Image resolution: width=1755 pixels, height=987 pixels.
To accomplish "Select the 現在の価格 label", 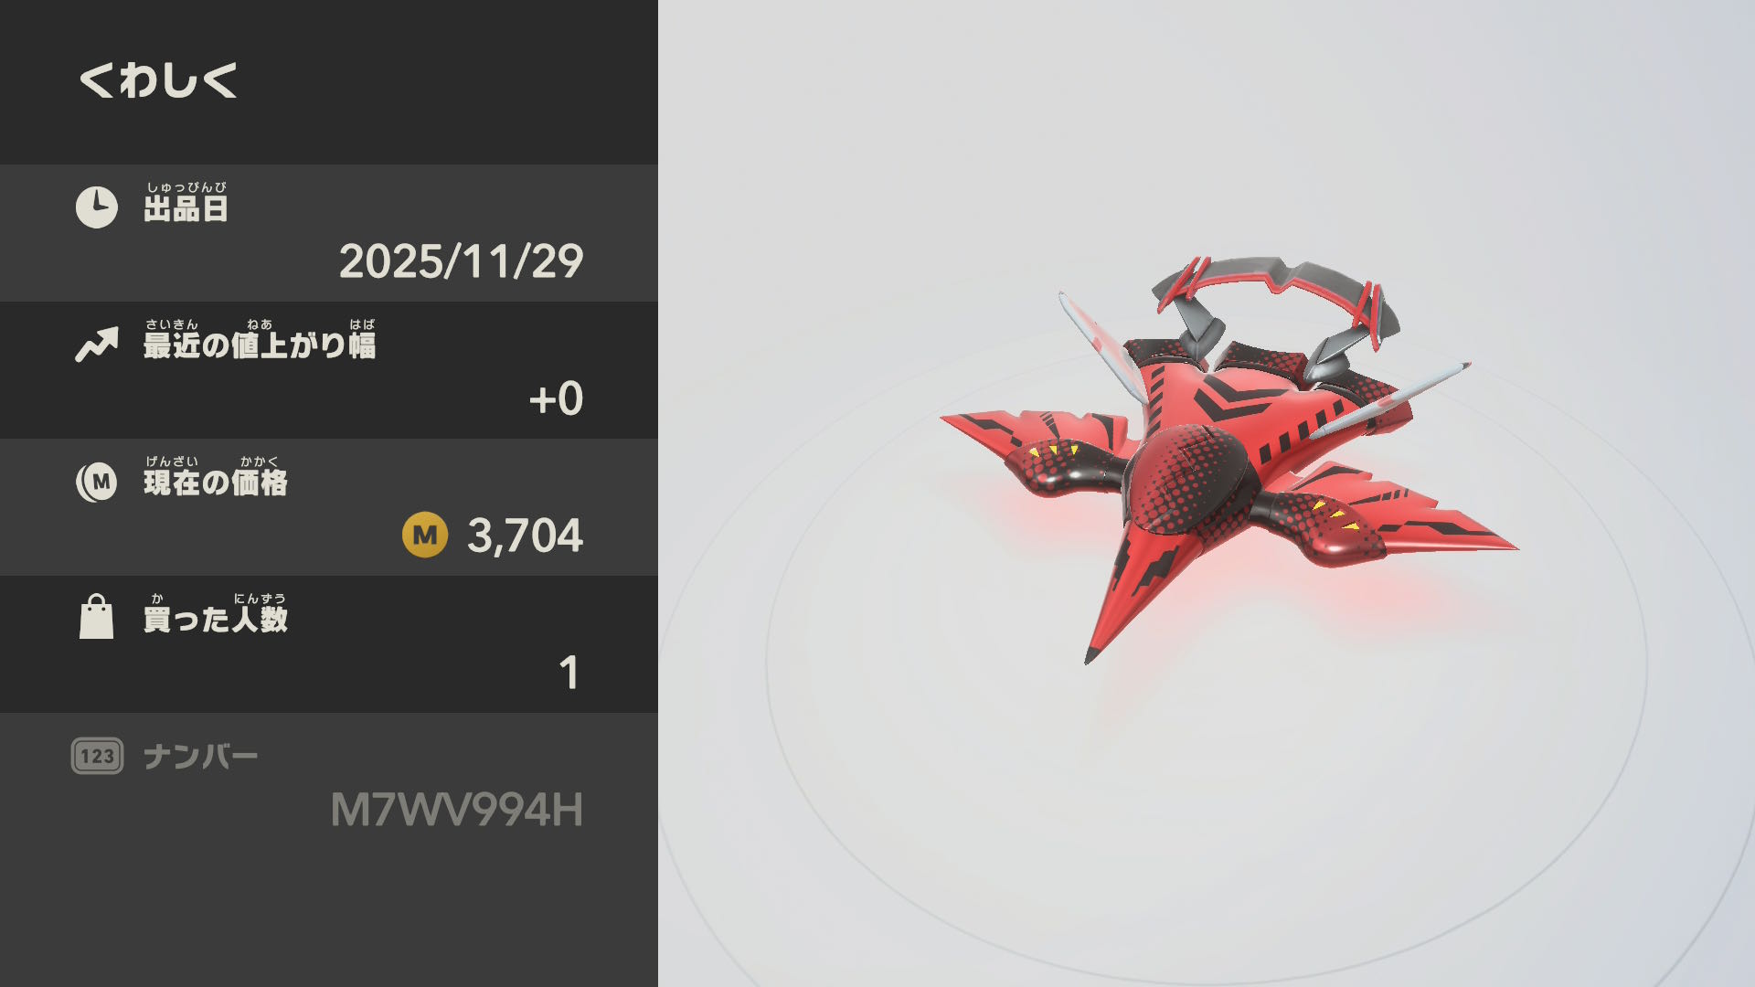I will [216, 483].
